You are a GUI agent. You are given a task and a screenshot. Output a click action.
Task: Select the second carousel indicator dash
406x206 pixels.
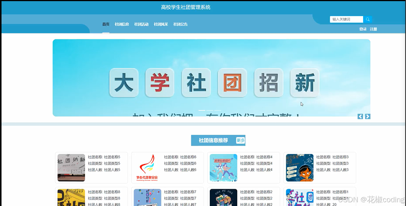[210, 111]
